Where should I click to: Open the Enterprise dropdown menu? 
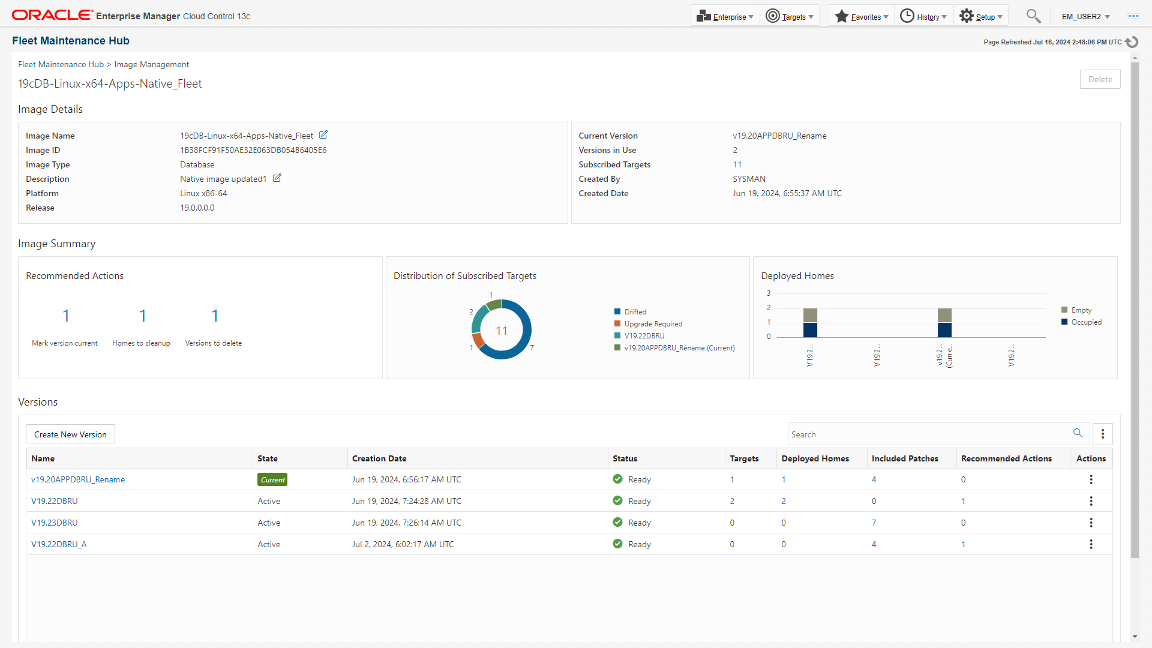tap(725, 16)
